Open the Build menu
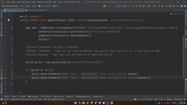This screenshot has width=187, height=105. click(49, 2)
